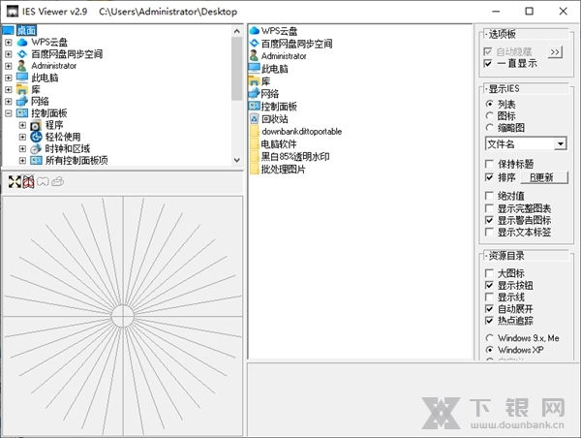Select the Windows XP radio button
The image size is (581, 438).
pos(489,350)
